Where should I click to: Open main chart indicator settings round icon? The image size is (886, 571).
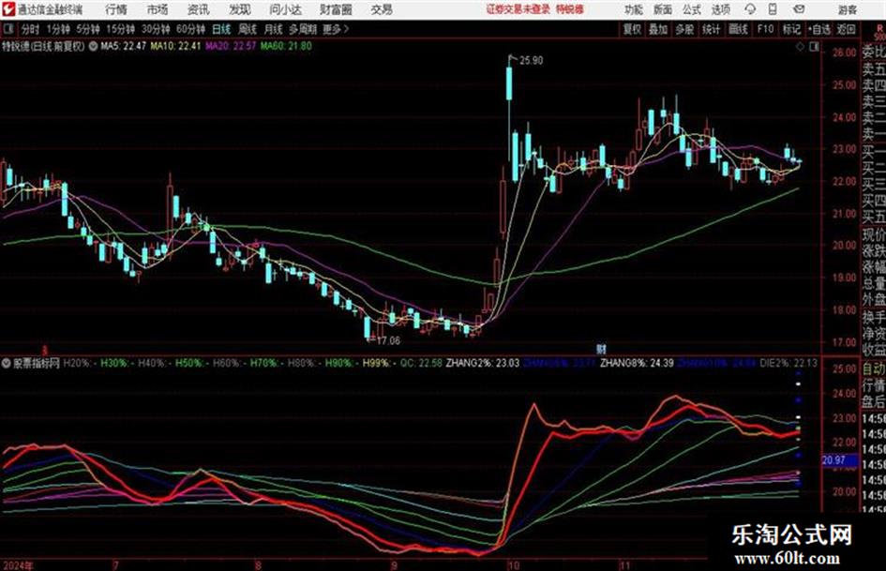click(x=93, y=46)
